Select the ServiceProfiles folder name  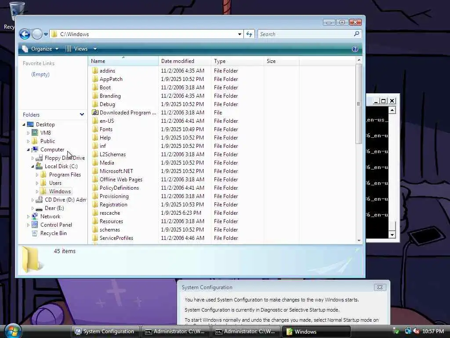(116, 238)
